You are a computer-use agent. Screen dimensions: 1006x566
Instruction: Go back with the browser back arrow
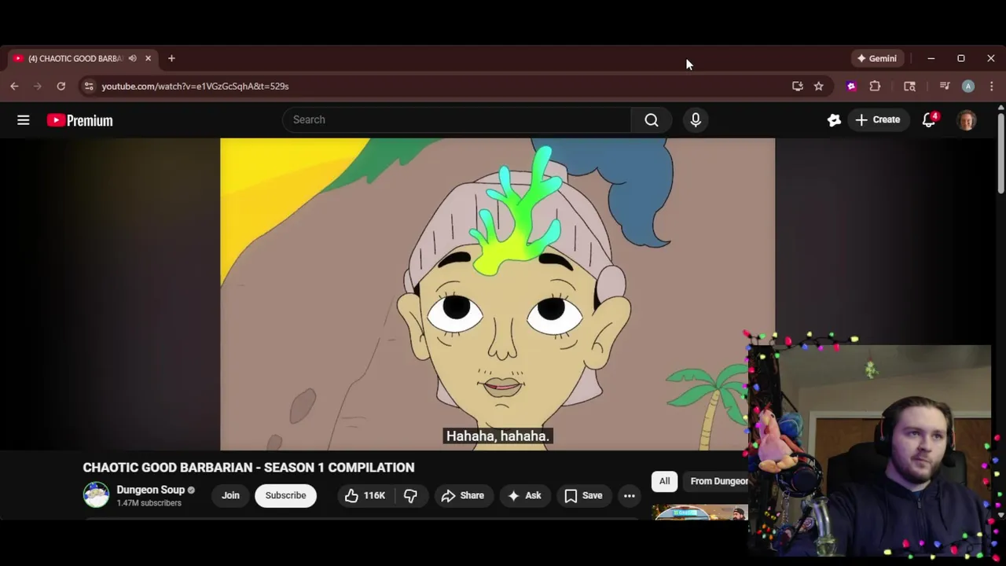click(14, 86)
